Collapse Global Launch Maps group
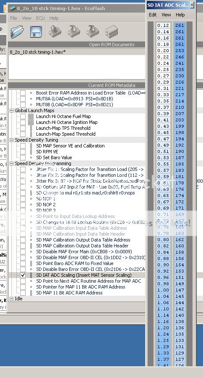203x378 pixels. coord(12,110)
